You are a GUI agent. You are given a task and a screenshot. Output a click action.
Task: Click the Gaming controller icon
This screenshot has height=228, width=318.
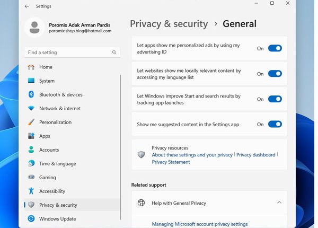(x=31, y=177)
